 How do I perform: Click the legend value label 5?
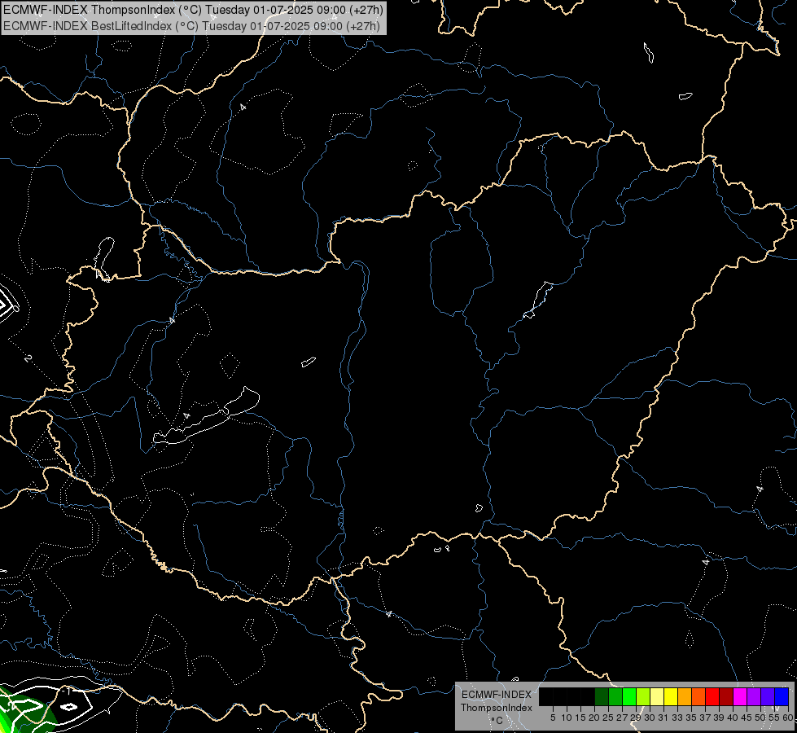tap(553, 718)
